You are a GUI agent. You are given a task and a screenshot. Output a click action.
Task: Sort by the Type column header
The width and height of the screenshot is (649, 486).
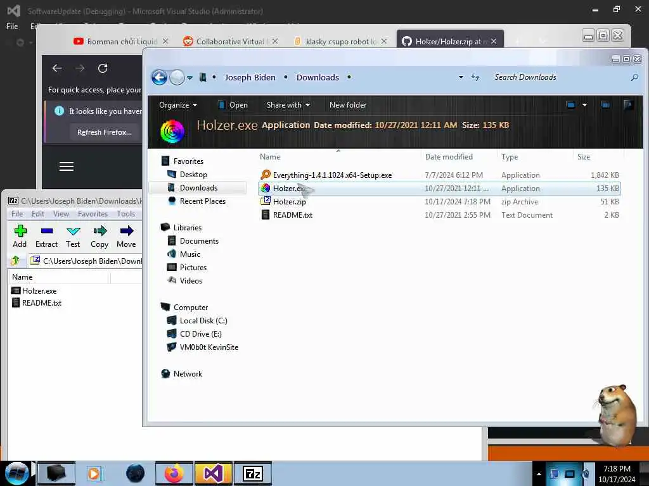(x=510, y=157)
